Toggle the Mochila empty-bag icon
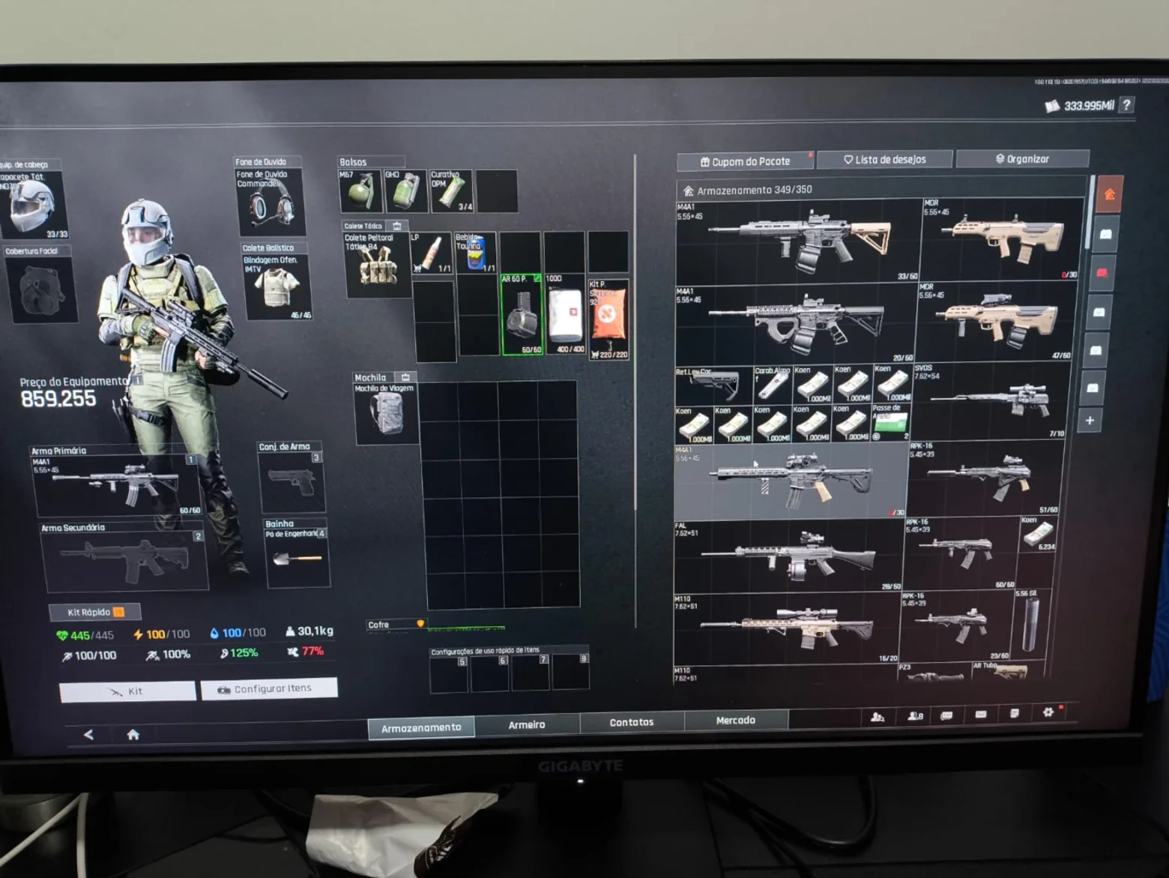This screenshot has height=878, width=1169. tap(405, 377)
